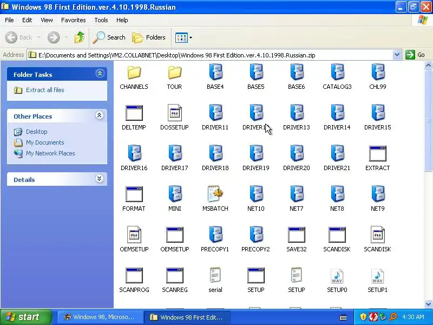
Task: Open the File menu
Action: pyautogui.click(x=9, y=20)
